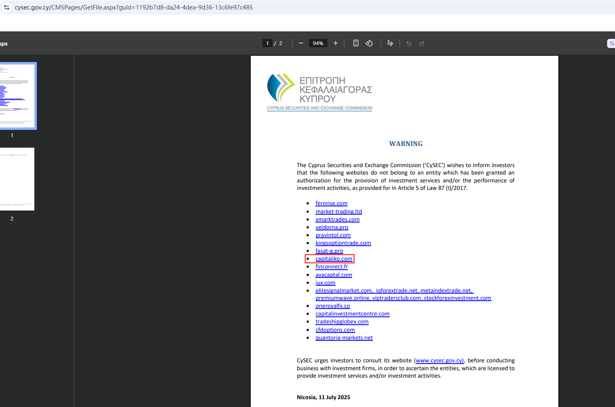Click the page number input field
The image size is (615, 407).
coord(267,43)
